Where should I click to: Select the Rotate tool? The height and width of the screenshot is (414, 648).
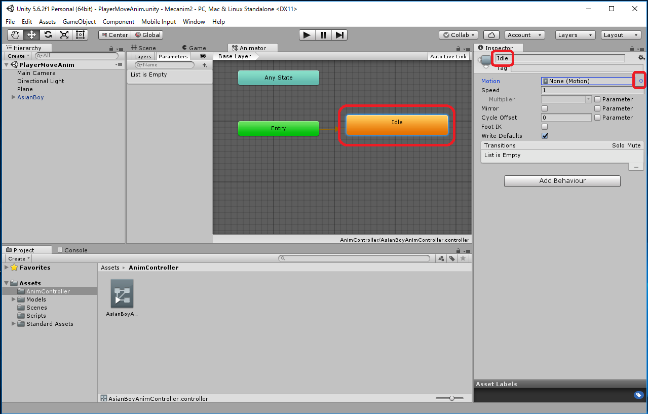coord(48,35)
